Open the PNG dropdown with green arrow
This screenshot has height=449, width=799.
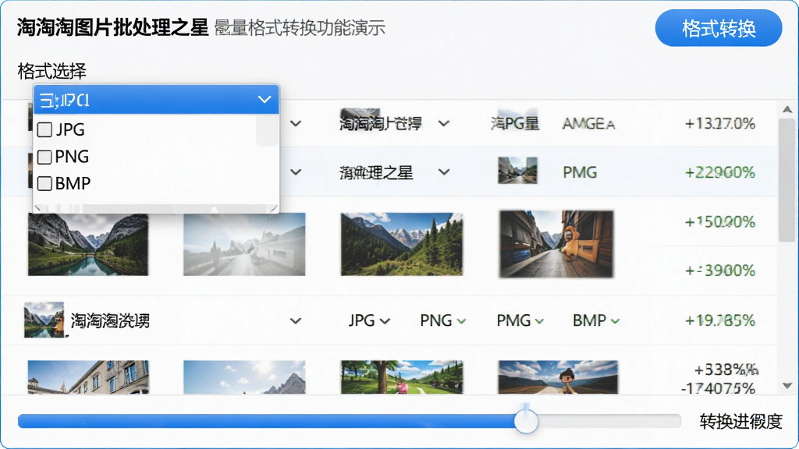pyautogui.click(x=443, y=320)
